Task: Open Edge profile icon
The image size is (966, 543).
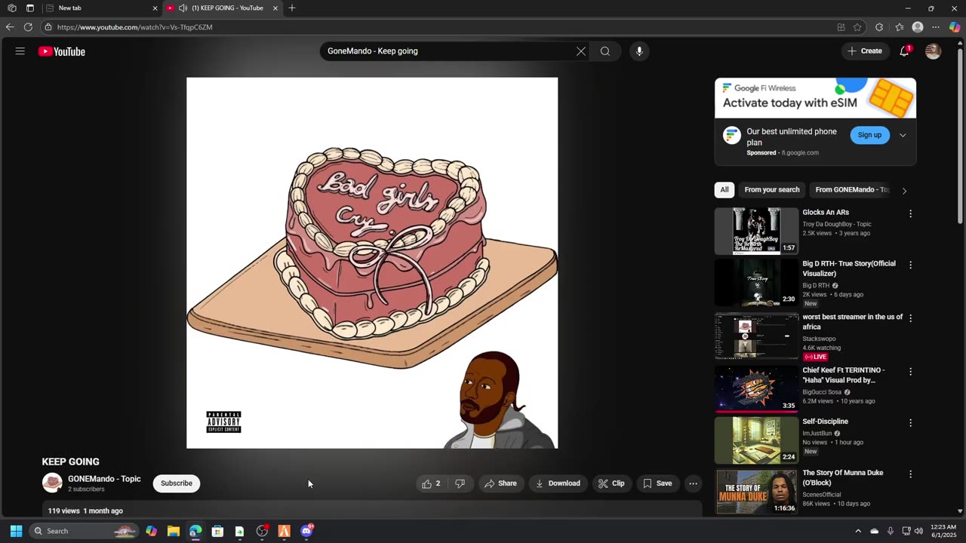Action: 918,27
